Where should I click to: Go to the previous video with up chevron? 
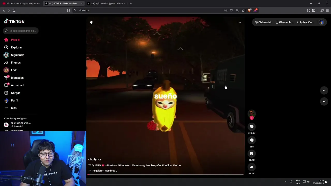(324, 90)
